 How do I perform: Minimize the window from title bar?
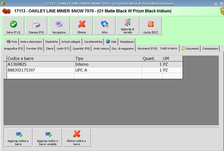pyautogui.click(x=216, y=4)
